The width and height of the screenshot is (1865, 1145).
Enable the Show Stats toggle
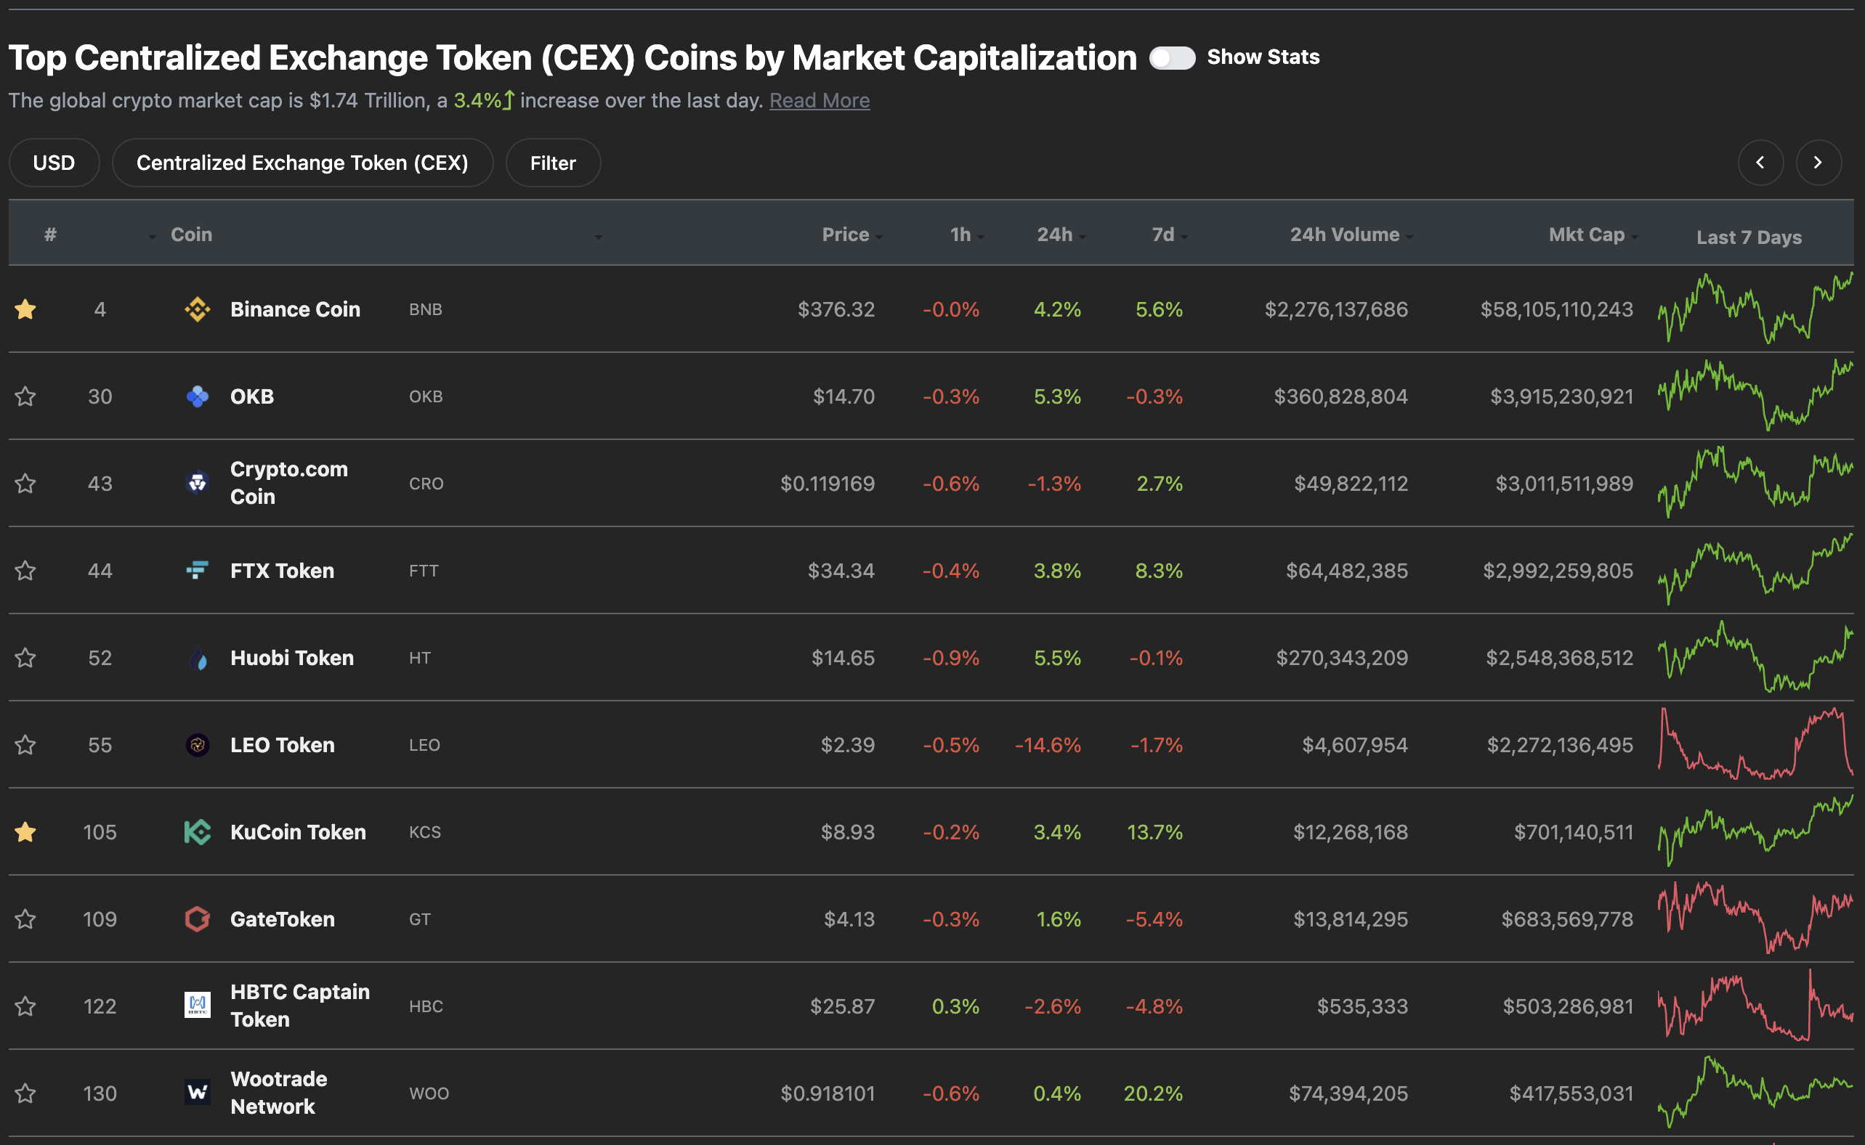click(1173, 57)
